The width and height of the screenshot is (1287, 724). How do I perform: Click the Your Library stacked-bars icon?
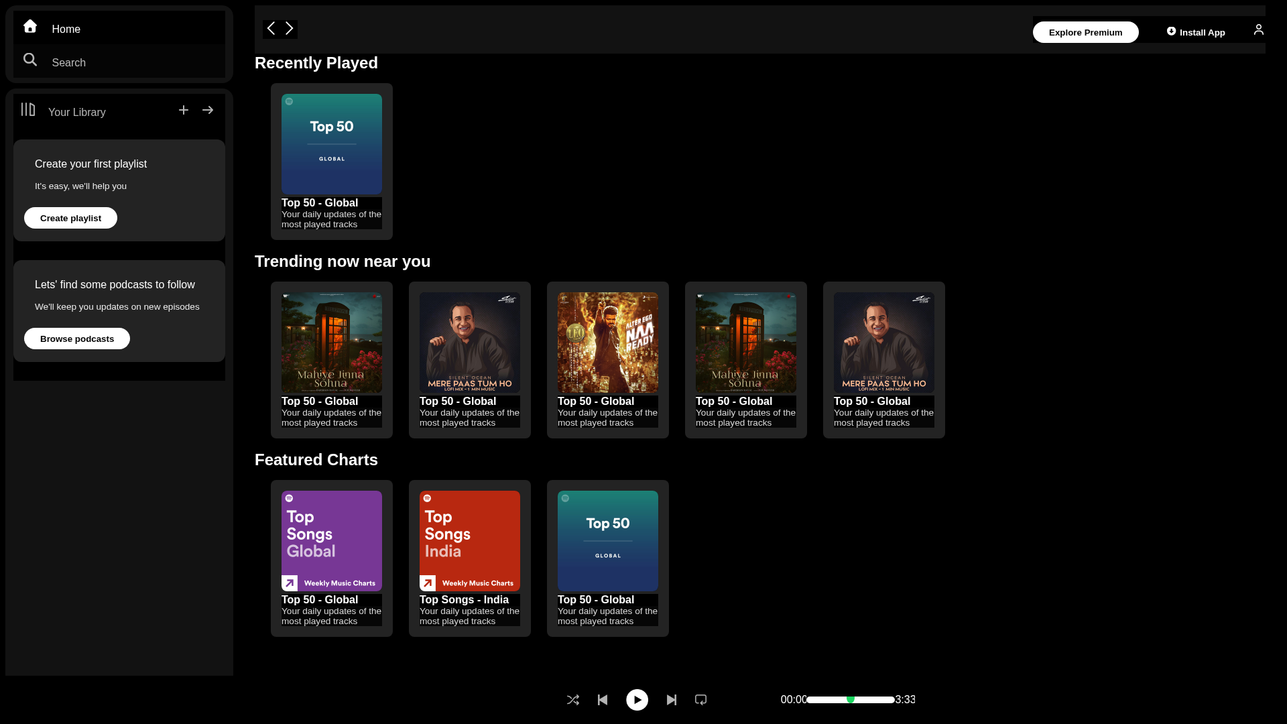(x=28, y=109)
